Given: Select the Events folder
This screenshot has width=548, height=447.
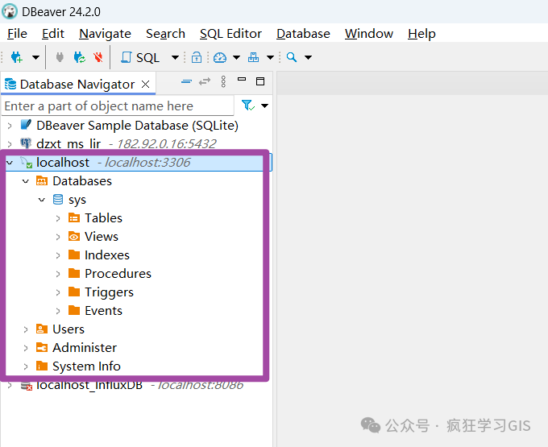Looking at the screenshot, I should coord(103,310).
